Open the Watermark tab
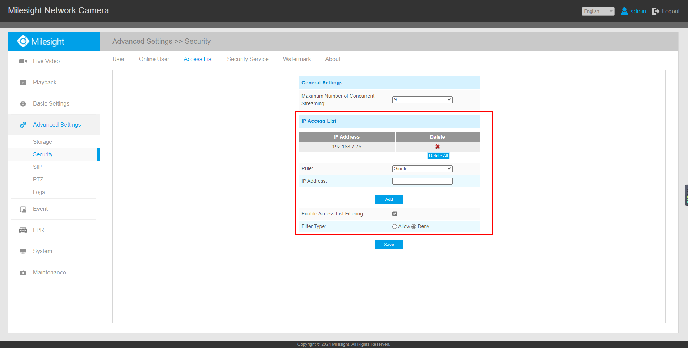 (x=297, y=59)
